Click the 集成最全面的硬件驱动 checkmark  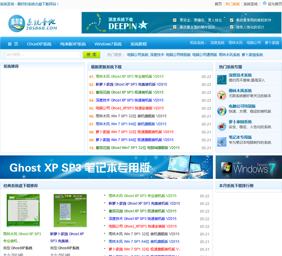coord(174,27)
